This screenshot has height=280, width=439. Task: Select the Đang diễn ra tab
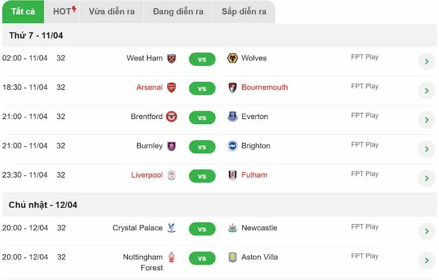(x=178, y=12)
